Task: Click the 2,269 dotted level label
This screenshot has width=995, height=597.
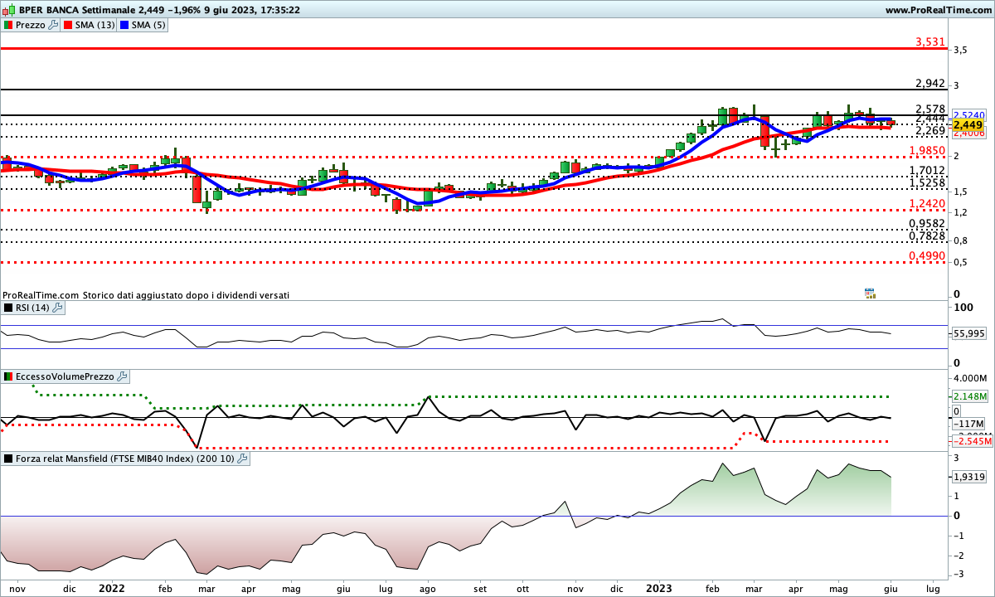Action: [x=930, y=131]
